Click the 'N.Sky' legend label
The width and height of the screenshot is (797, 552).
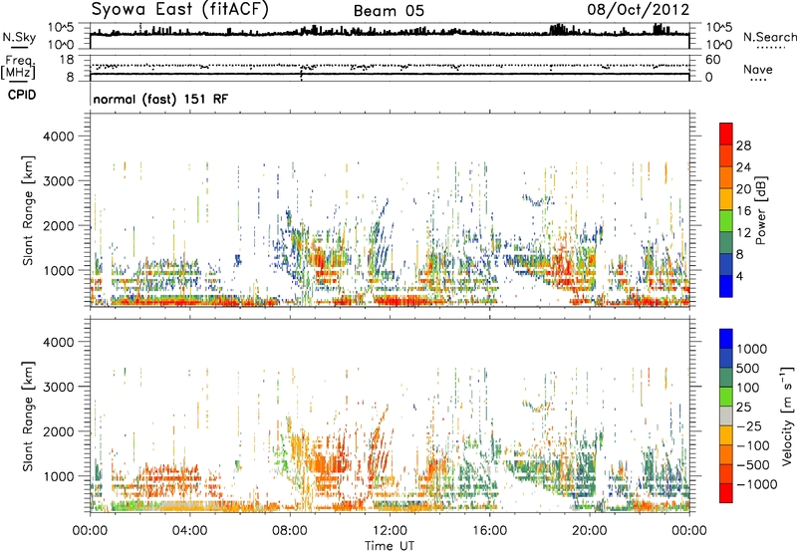click(x=19, y=38)
